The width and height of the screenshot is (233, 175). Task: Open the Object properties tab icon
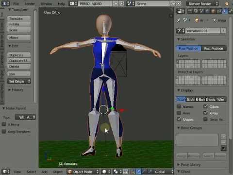pos(214,11)
